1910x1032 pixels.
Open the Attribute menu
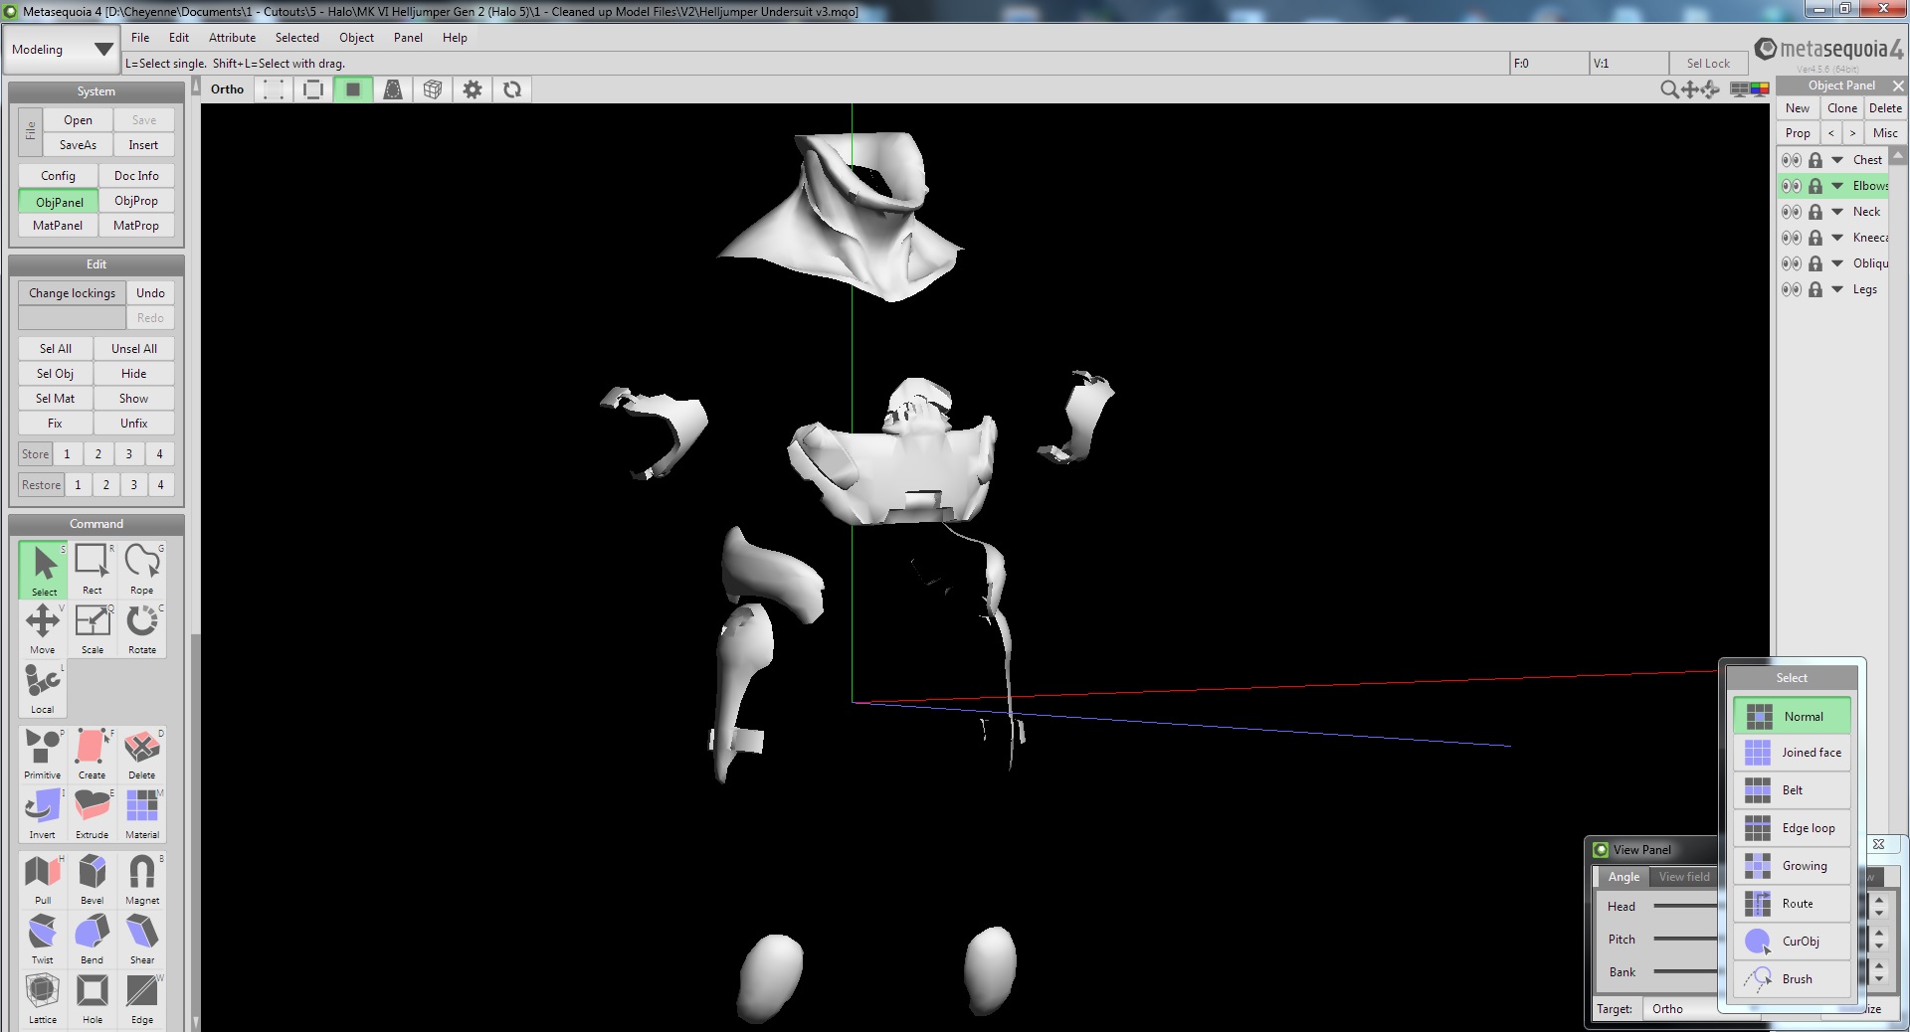coord(232,38)
